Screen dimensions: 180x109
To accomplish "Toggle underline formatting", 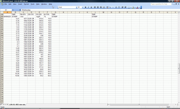I will (91, 7).
